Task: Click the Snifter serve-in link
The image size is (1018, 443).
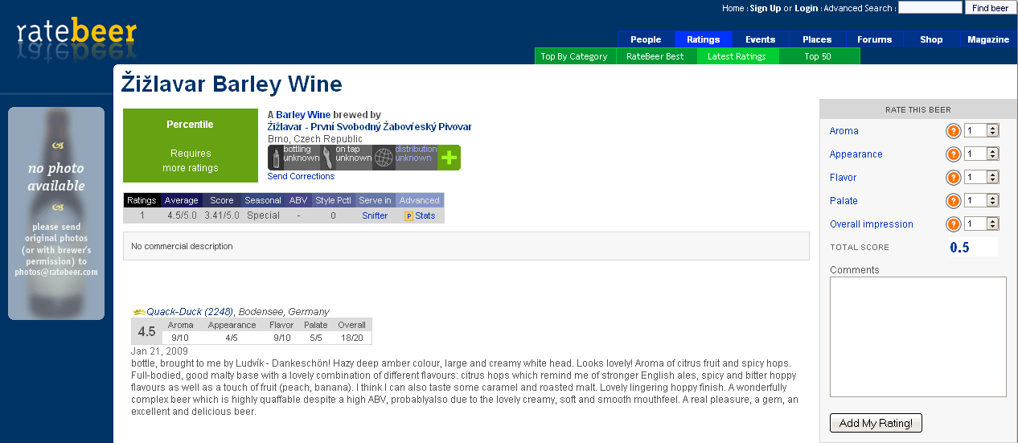Action: coord(375,215)
